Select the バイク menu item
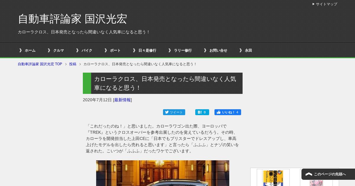 87,50
